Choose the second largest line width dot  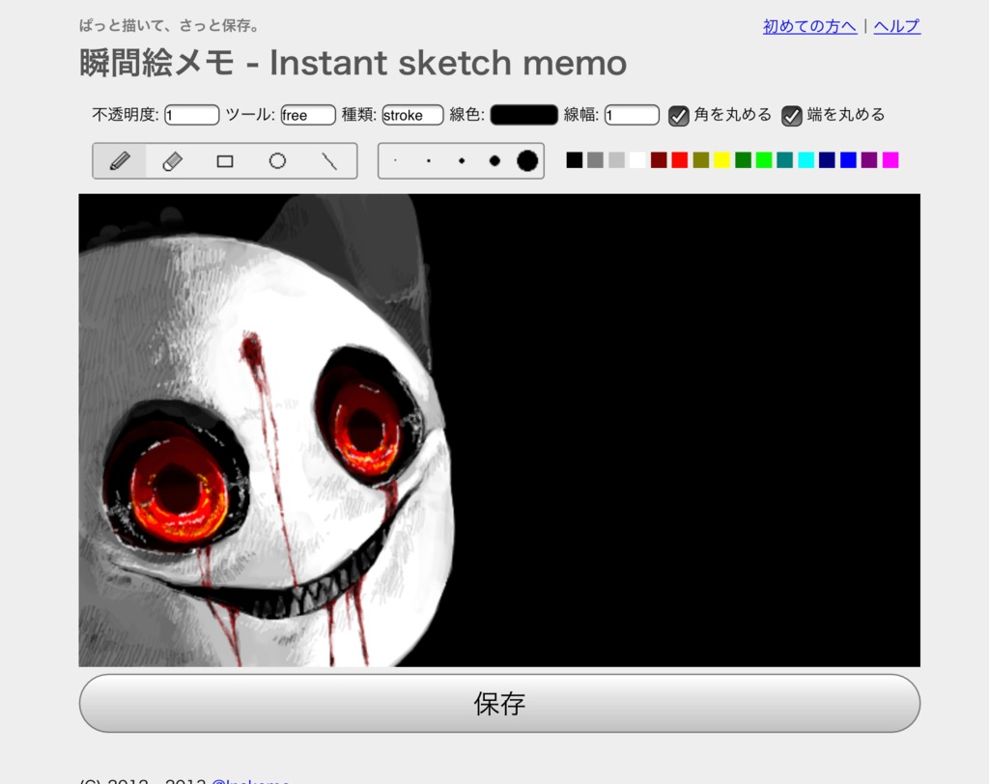[x=494, y=161]
